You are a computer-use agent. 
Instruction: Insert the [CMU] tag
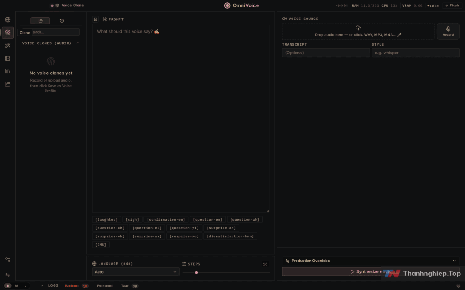click(x=101, y=244)
